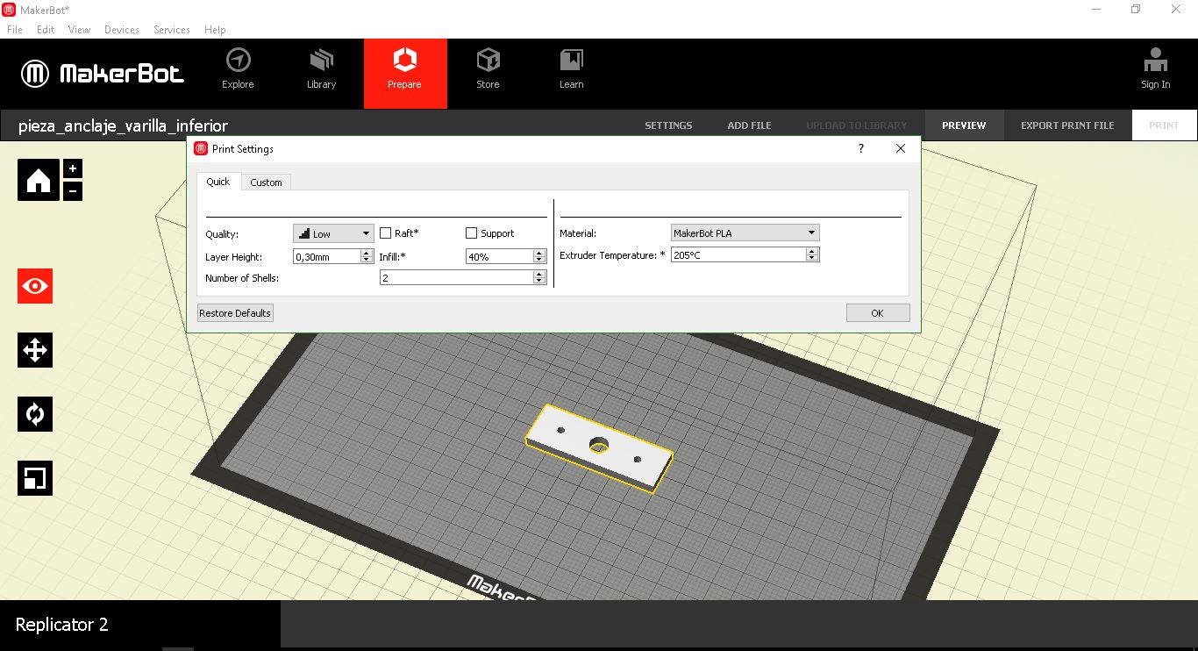Zoom in with the plus button
The height and width of the screenshot is (651, 1198).
click(73, 168)
